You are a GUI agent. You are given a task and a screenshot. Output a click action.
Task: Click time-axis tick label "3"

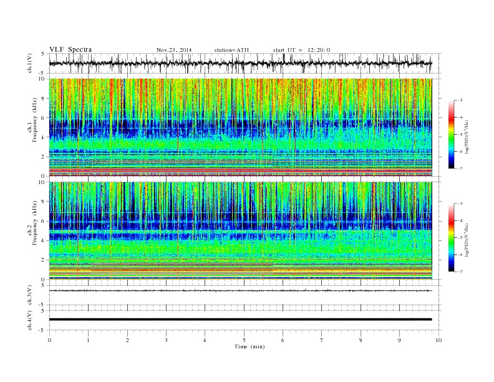(x=167, y=340)
